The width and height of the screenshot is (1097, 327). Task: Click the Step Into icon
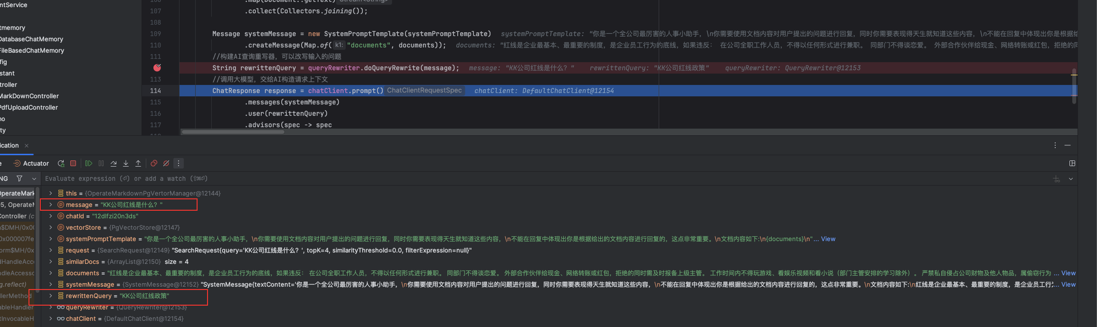click(126, 163)
